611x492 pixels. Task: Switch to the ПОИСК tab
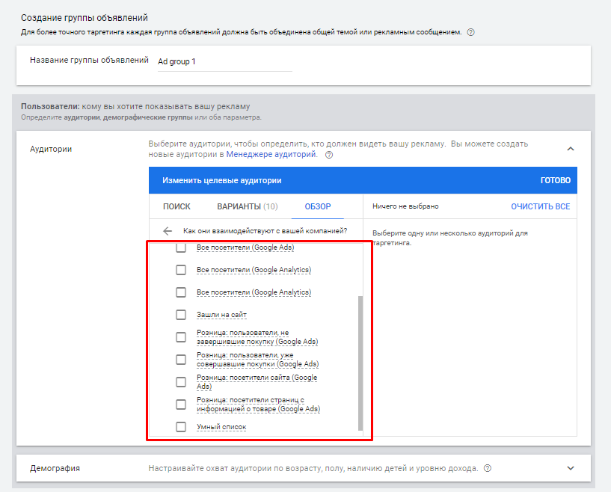(x=176, y=206)
